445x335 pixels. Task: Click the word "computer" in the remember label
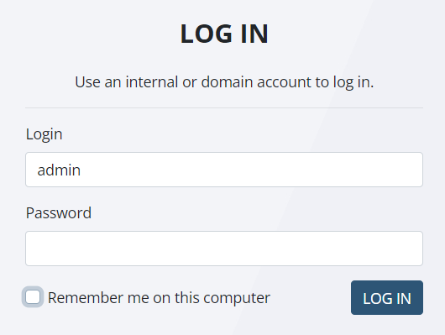(237, 298)
